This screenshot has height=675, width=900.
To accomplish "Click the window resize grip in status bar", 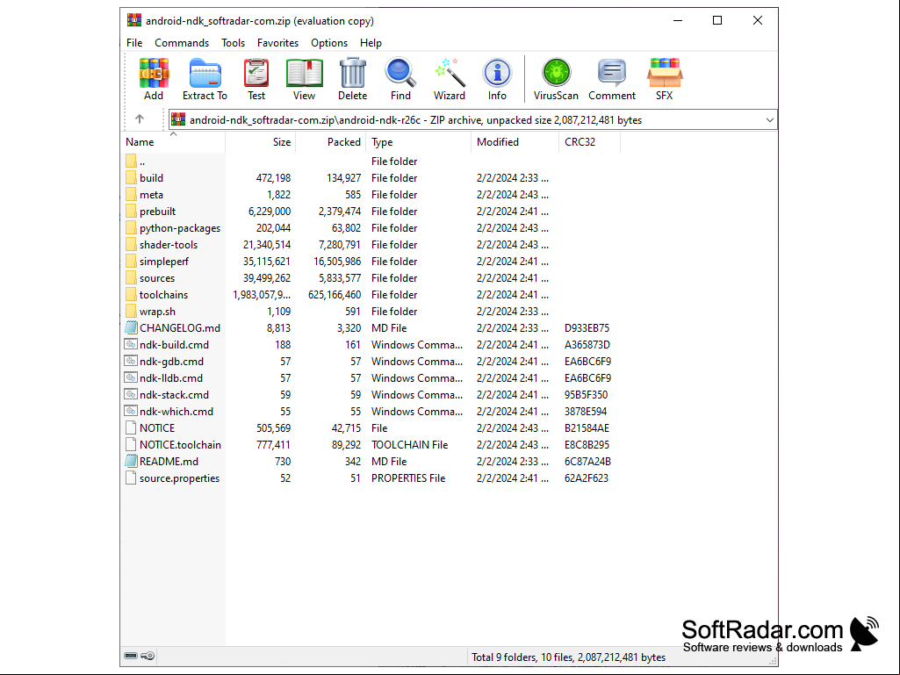I will (773, 661).
